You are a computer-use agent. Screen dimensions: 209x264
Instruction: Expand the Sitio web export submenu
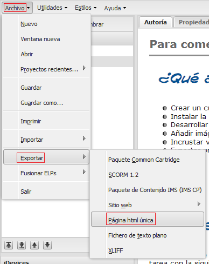pos(148,205)
